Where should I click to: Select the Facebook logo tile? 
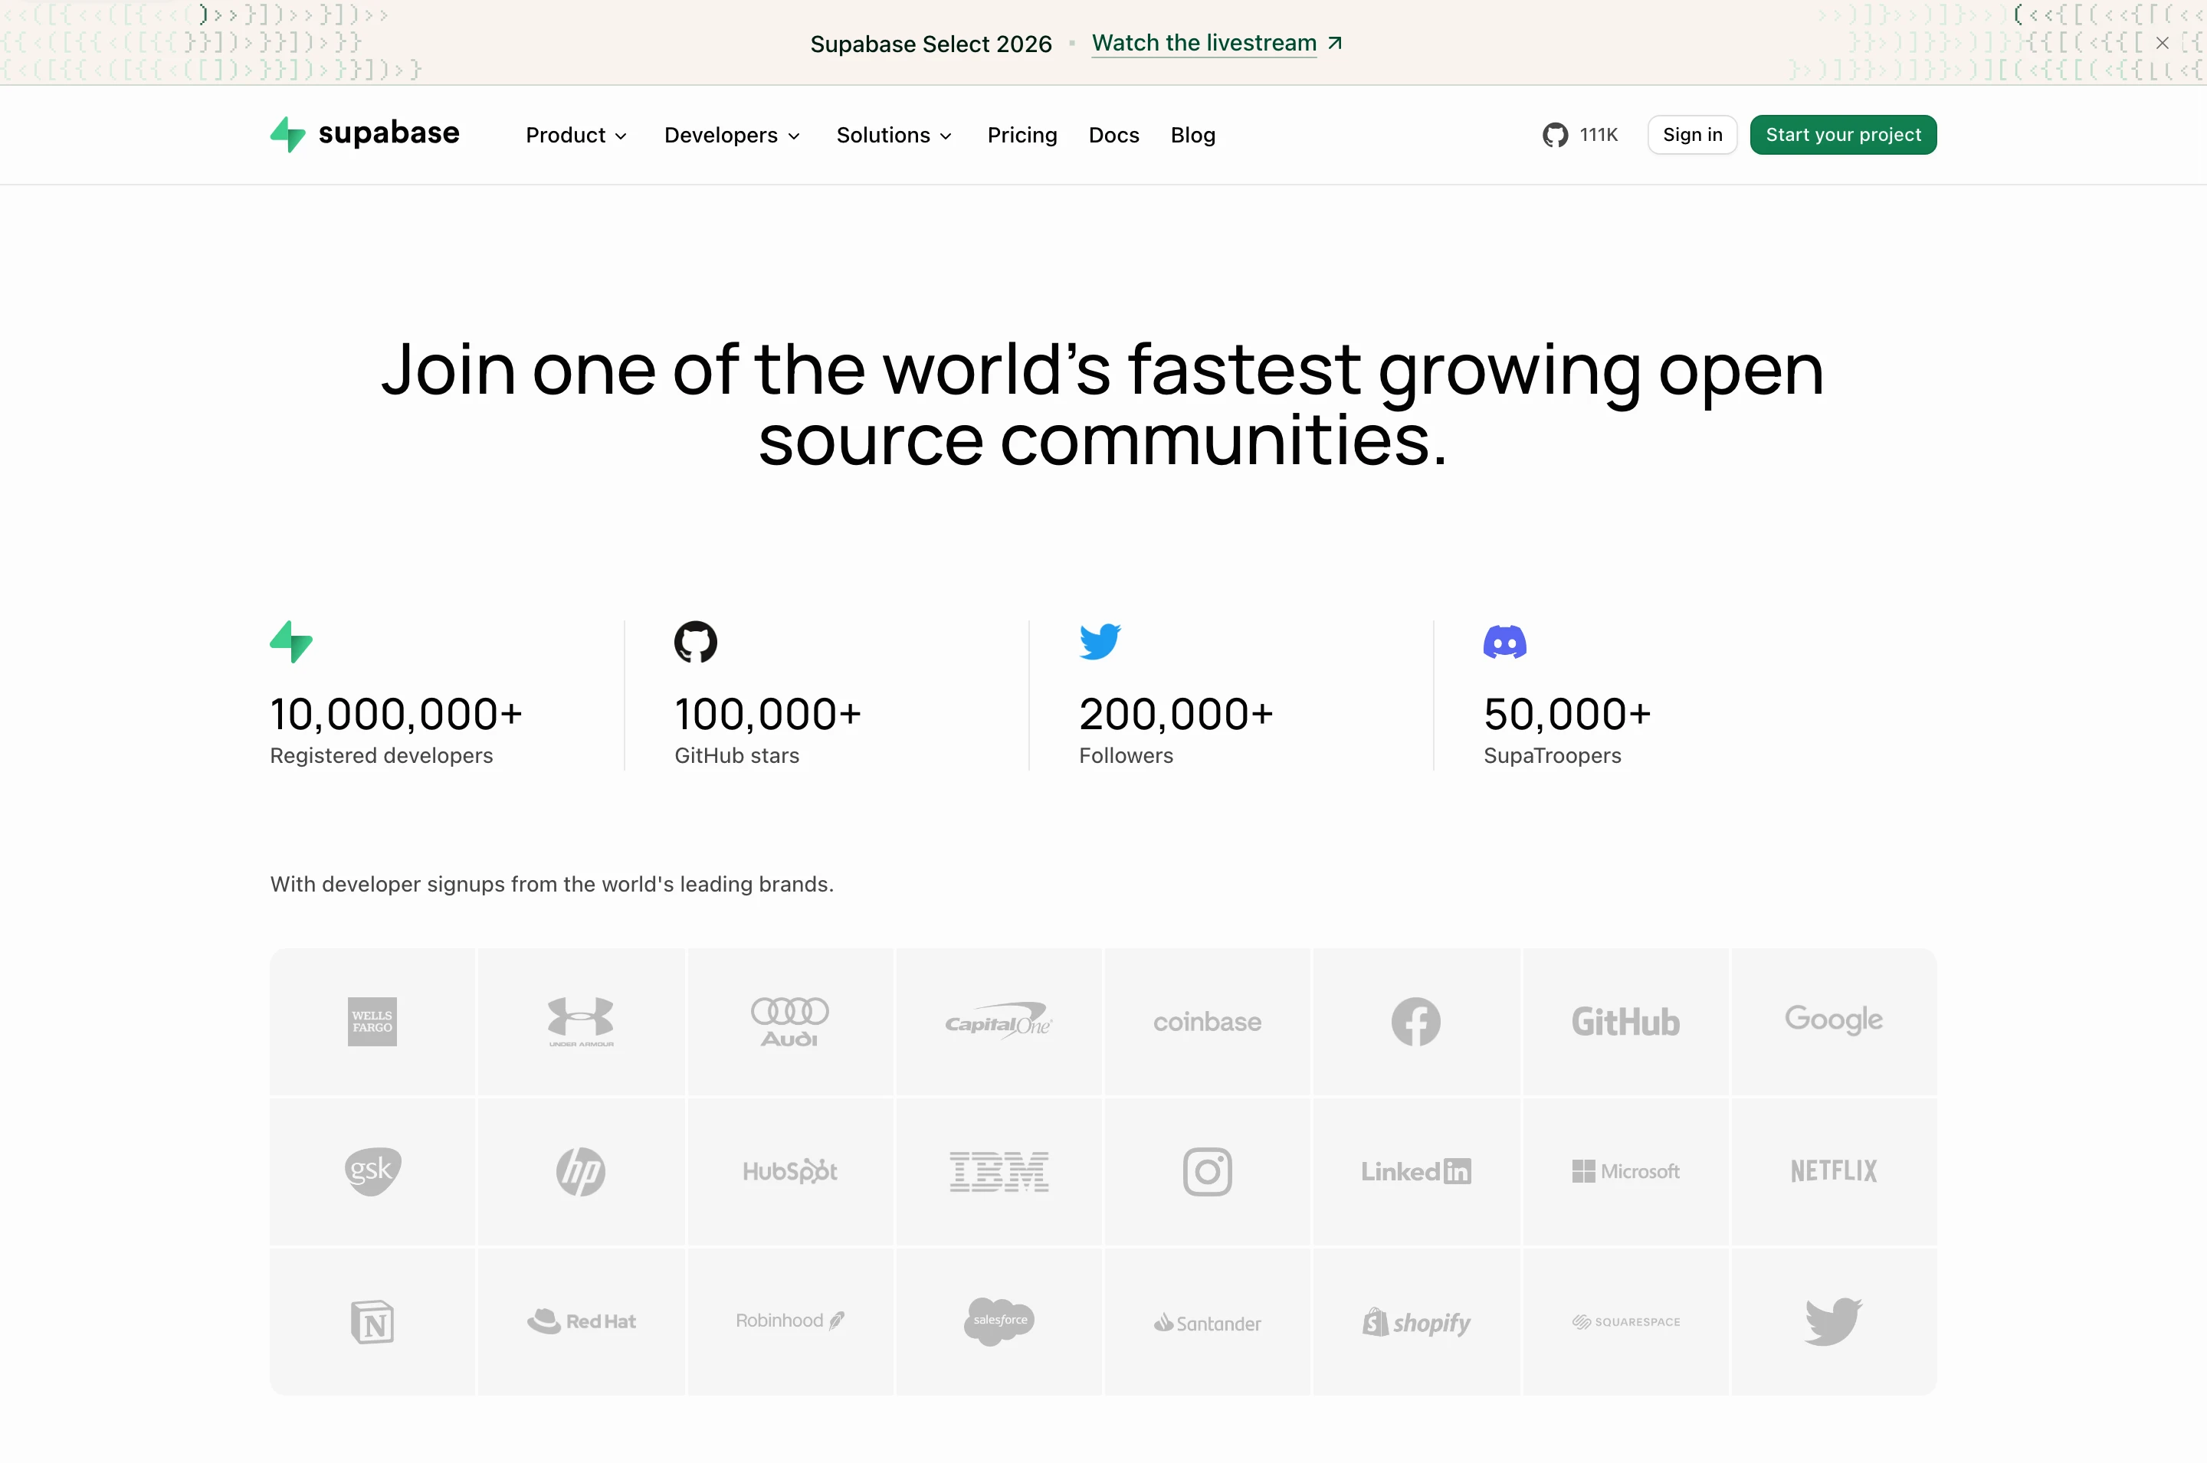click(x=1415, y=1021)
